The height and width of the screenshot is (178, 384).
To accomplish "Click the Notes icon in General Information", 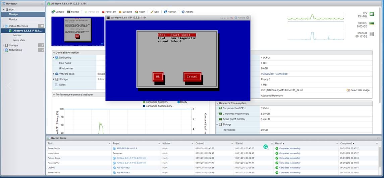I will [x=57, y=85].
